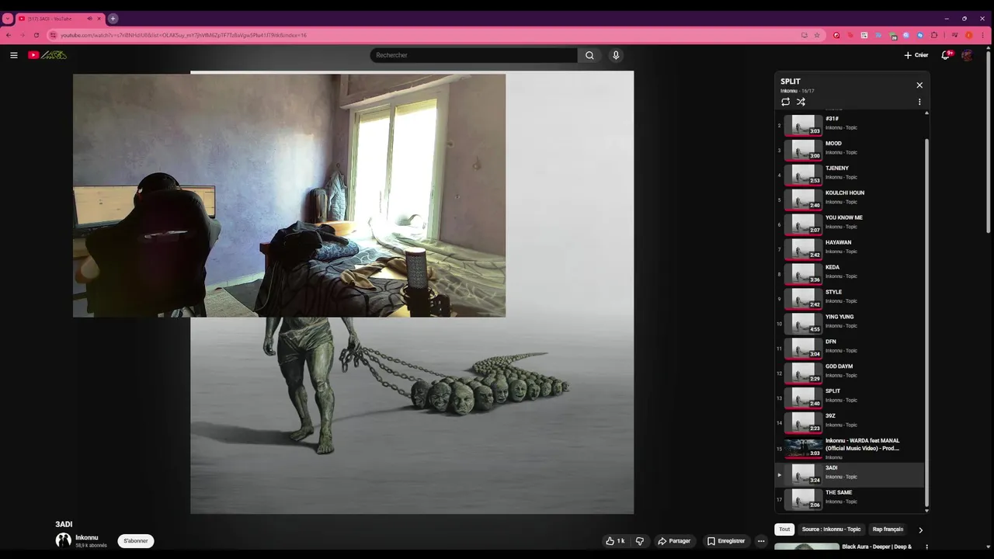Click the Rechercher search field
Viewport: 994px width, 559px height.
coord(474,55)
